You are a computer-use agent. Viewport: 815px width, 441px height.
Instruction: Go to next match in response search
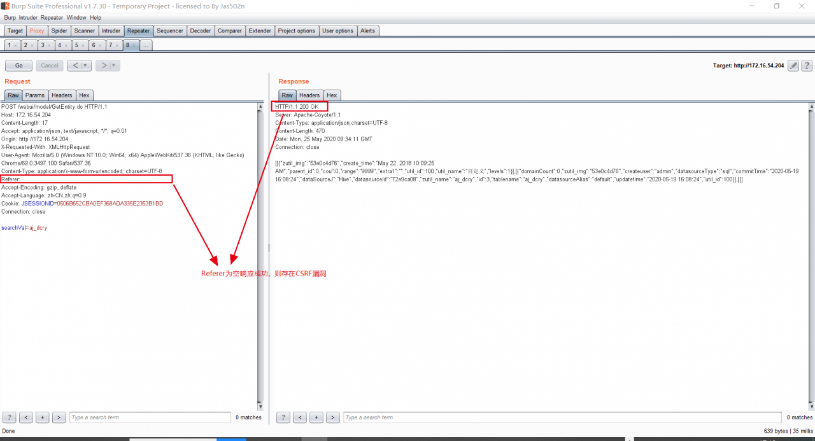332,417
